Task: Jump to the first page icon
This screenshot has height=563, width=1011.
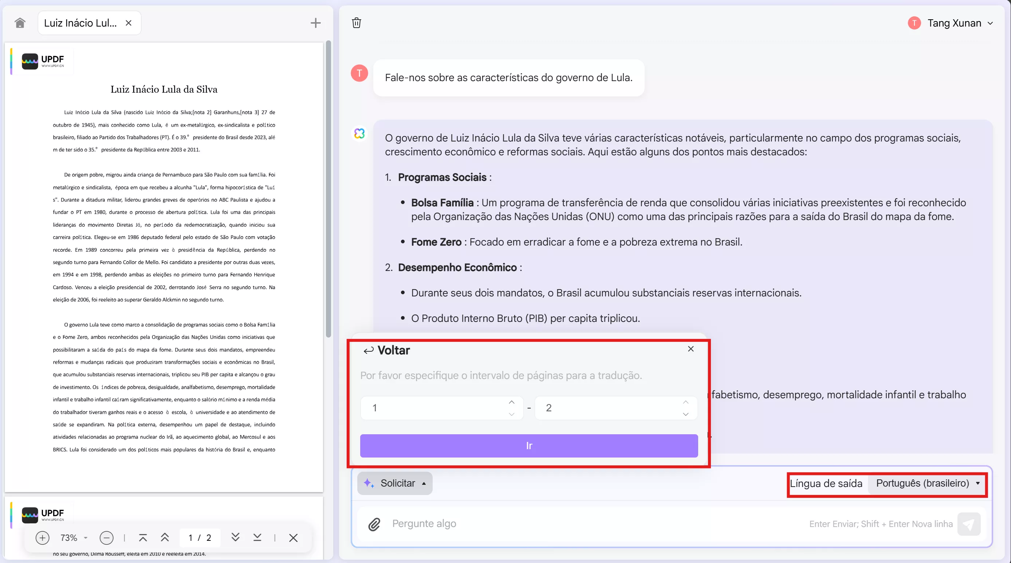Action: click(x=143, y=538)
